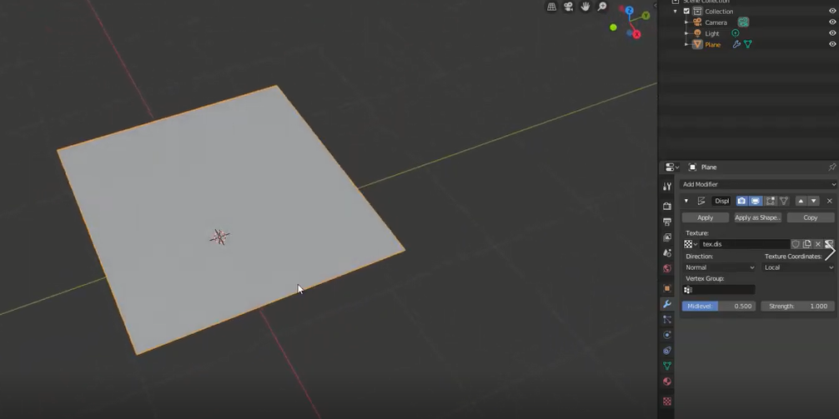
Task: Toggle modifier viewport display button
Action: [x=755, y=201]
